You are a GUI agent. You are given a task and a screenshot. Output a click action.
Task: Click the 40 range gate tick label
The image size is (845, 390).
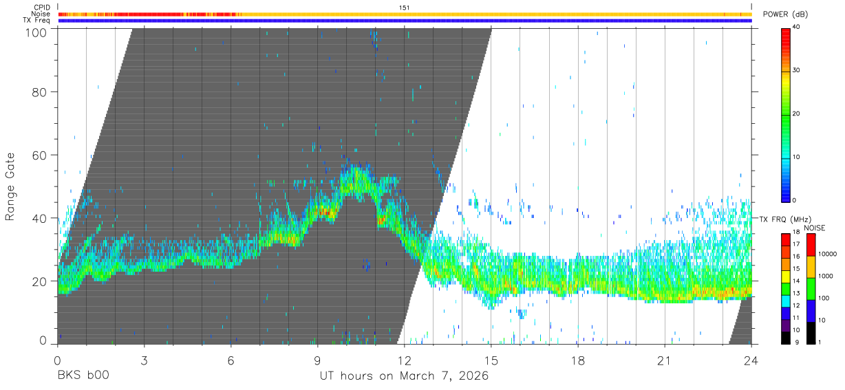coord(39,219)
